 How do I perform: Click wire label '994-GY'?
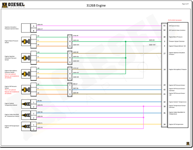75,84
